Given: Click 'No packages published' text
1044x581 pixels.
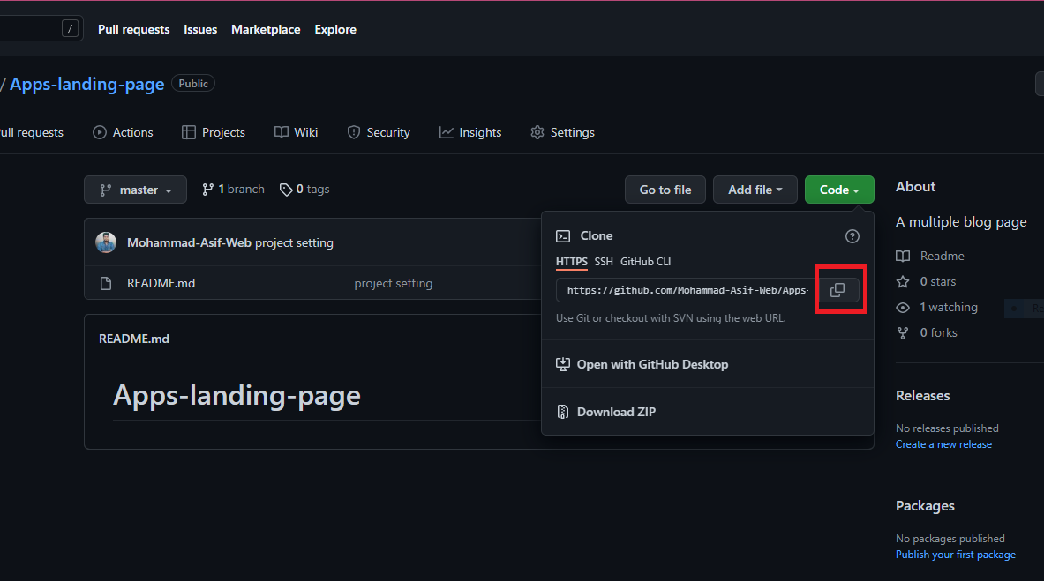Looking at the screenshot, I should [950, 539].
